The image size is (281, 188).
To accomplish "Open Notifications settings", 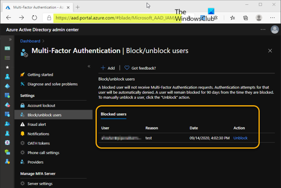I will [38, 134].
